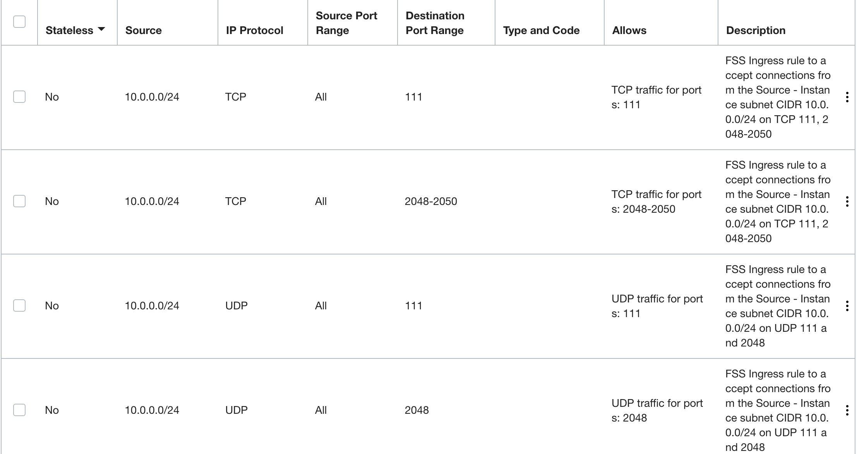Check the UDP port 111 rule row
Viewport: 857px width, 454px height.
[19, 306]
